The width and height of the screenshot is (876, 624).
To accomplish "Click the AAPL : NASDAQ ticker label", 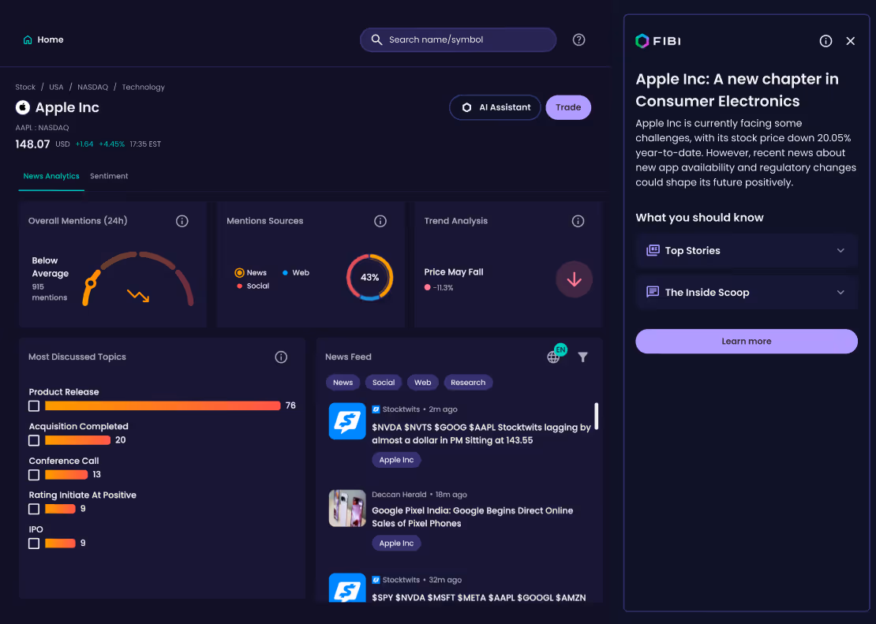I will click(42, 128).
